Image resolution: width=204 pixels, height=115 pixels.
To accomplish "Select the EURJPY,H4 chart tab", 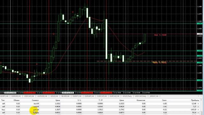I will click(x=77, y=96).
